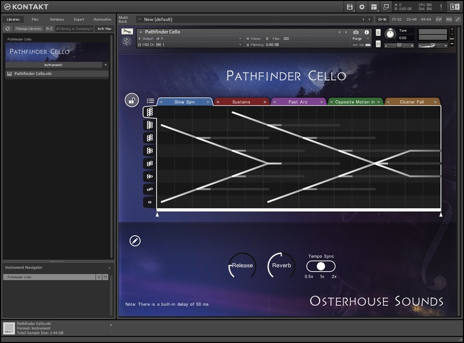Open the pattern list menu icon

[150, 101]
